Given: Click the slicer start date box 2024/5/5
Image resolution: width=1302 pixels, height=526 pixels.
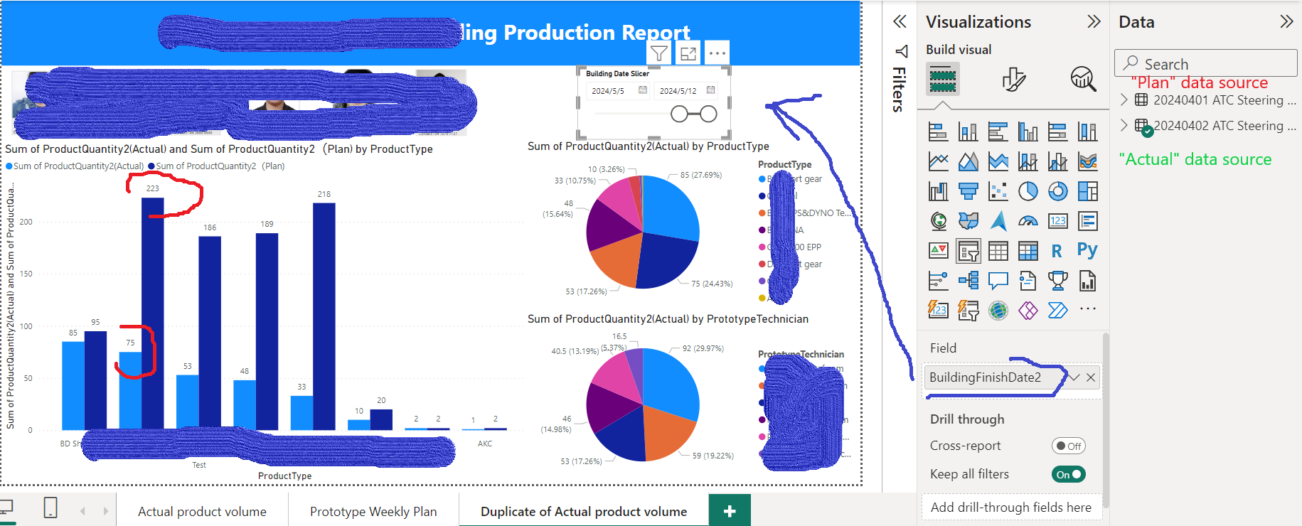Looking at the screenshot, I should point(619,91).
